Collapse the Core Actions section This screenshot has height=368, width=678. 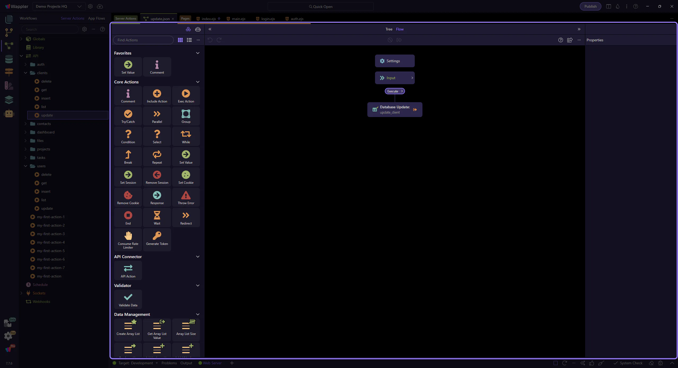coord(198,82)
